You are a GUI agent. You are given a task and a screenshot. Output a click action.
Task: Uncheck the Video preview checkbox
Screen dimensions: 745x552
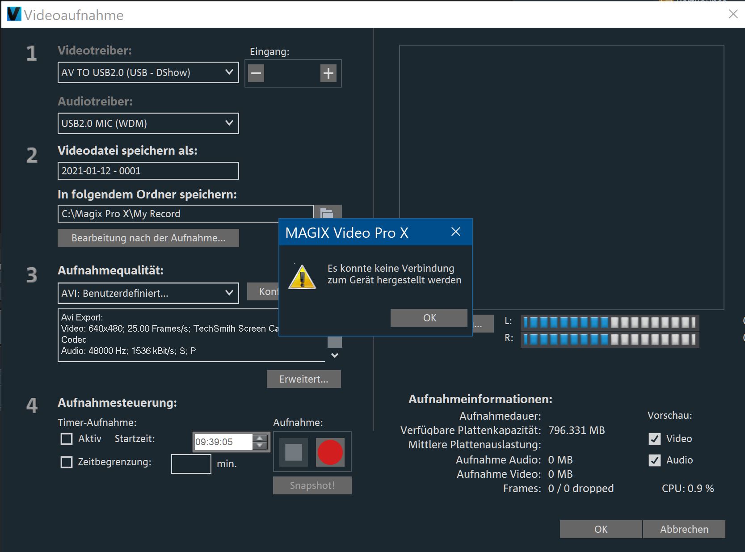click(x=655, y=439)
